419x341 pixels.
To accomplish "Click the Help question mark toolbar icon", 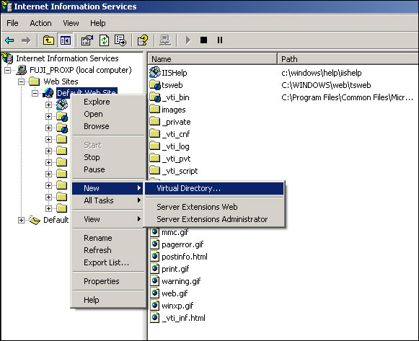I will point(143,40).
